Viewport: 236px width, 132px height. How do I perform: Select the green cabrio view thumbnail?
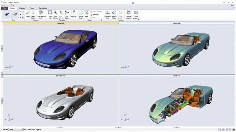[15, 14]
